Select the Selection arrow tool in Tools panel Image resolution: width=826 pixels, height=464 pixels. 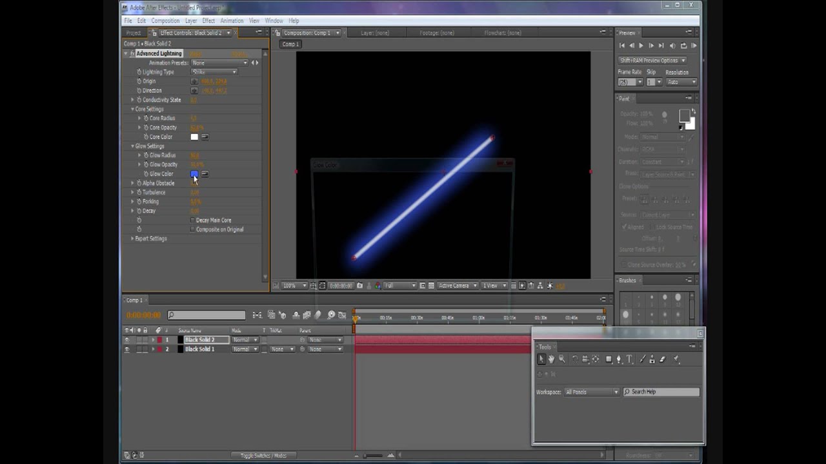point(541,359)
